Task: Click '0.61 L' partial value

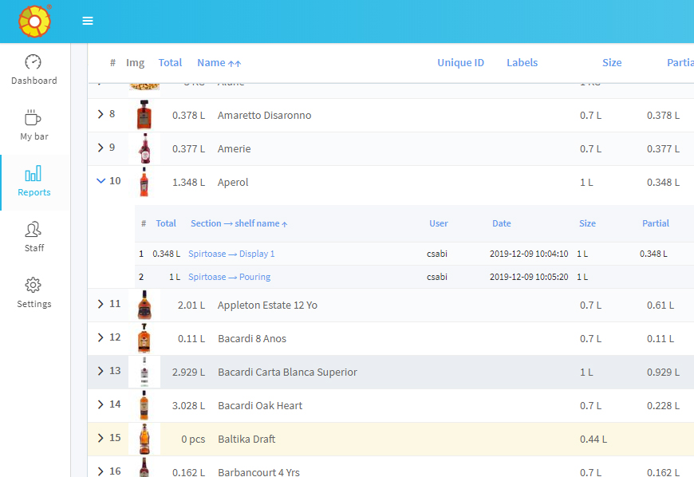Action: pos(660,306)
